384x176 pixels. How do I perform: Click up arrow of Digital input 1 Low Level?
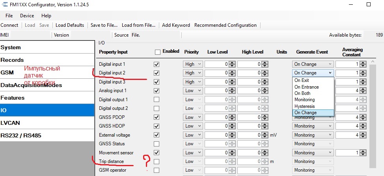[232, 62]
